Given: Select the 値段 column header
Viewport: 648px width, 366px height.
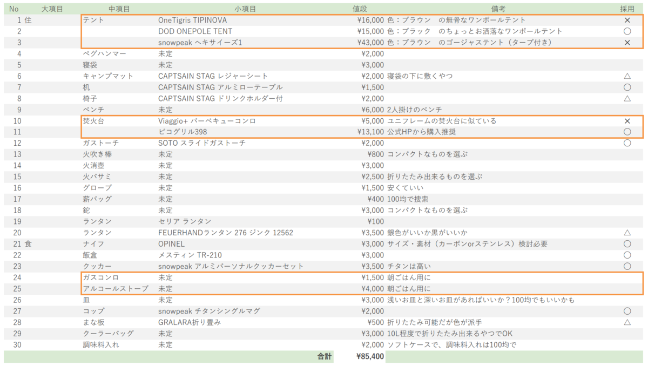Looking at the screenshot, I should click(x=360, y=9).
